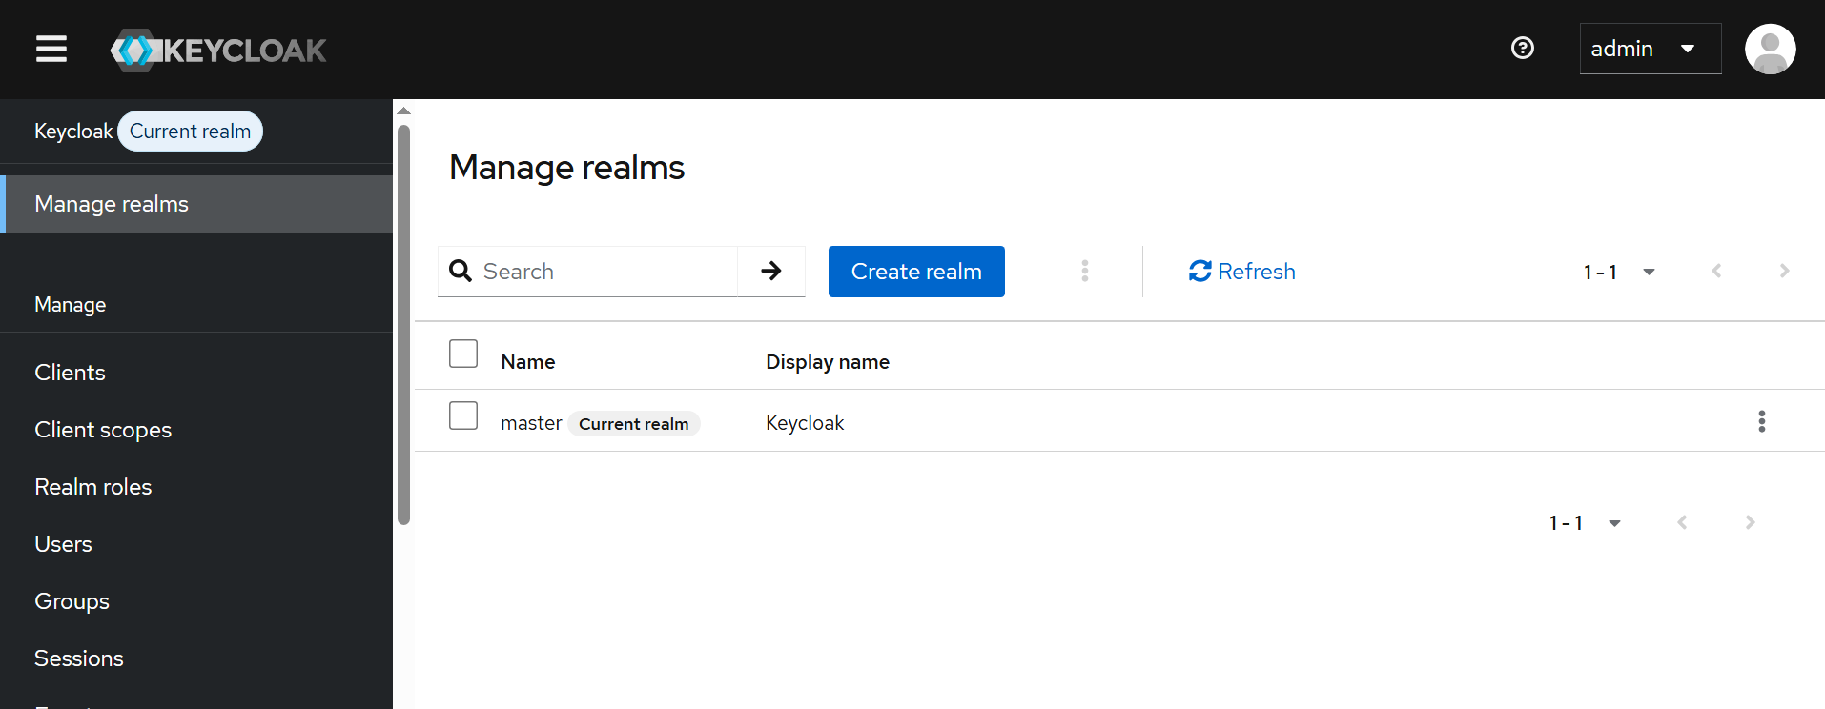1825x709 pixels.
Task: Click the search magnifier icon
Action: tap(461, 271)
